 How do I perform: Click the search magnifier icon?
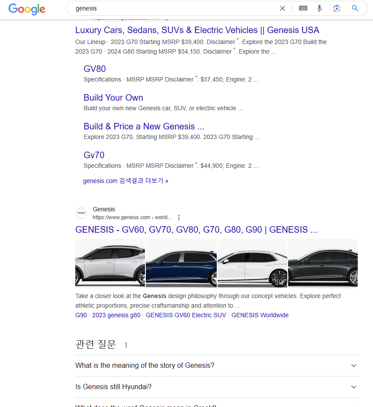click(x=354, y=8)
